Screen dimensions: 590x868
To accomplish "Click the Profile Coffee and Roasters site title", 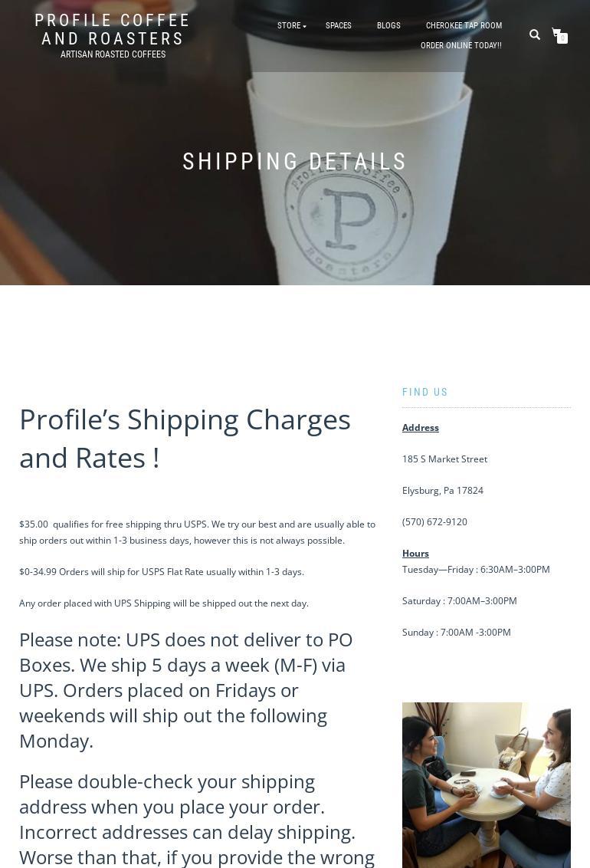I will pos(113,29).
